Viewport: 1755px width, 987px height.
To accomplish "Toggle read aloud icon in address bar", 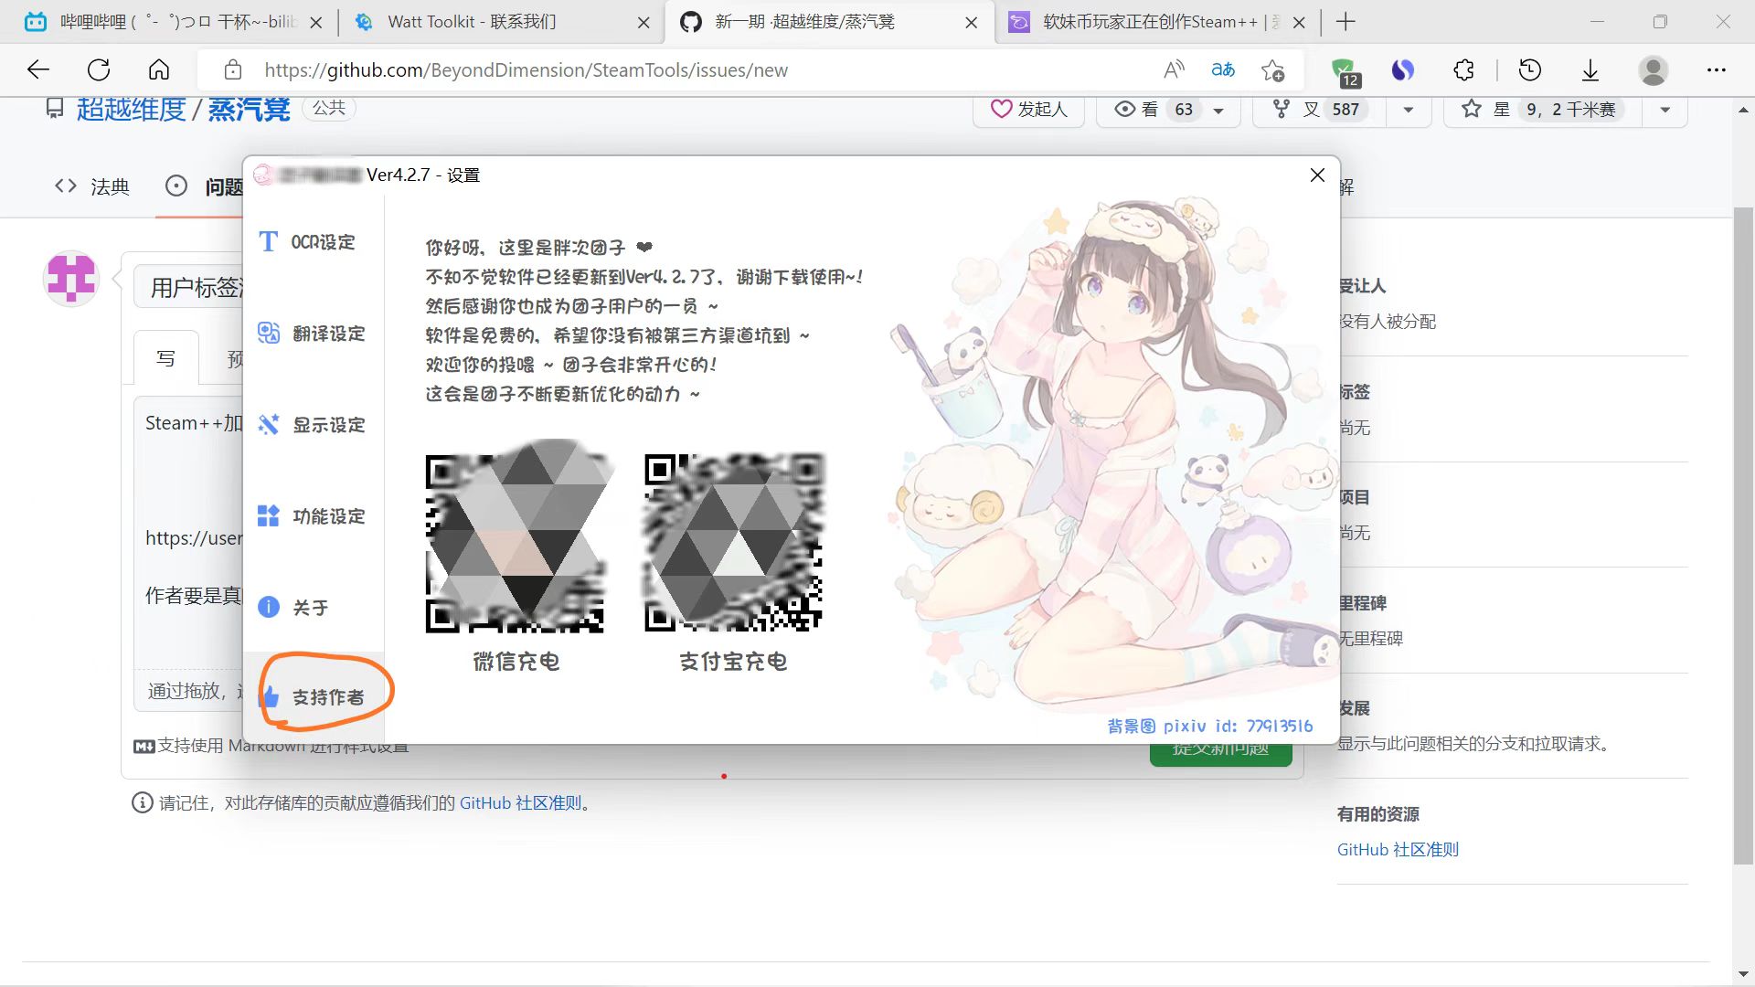I will point(1174,69).
